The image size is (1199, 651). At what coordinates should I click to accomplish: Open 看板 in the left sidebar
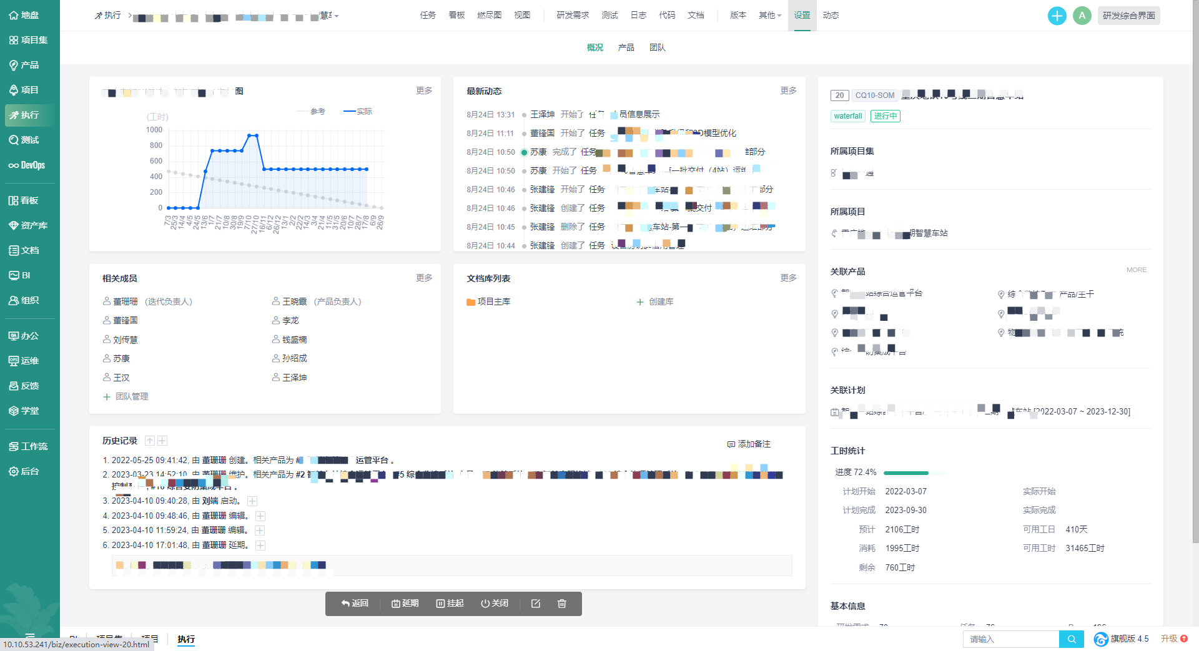point(25,200)
